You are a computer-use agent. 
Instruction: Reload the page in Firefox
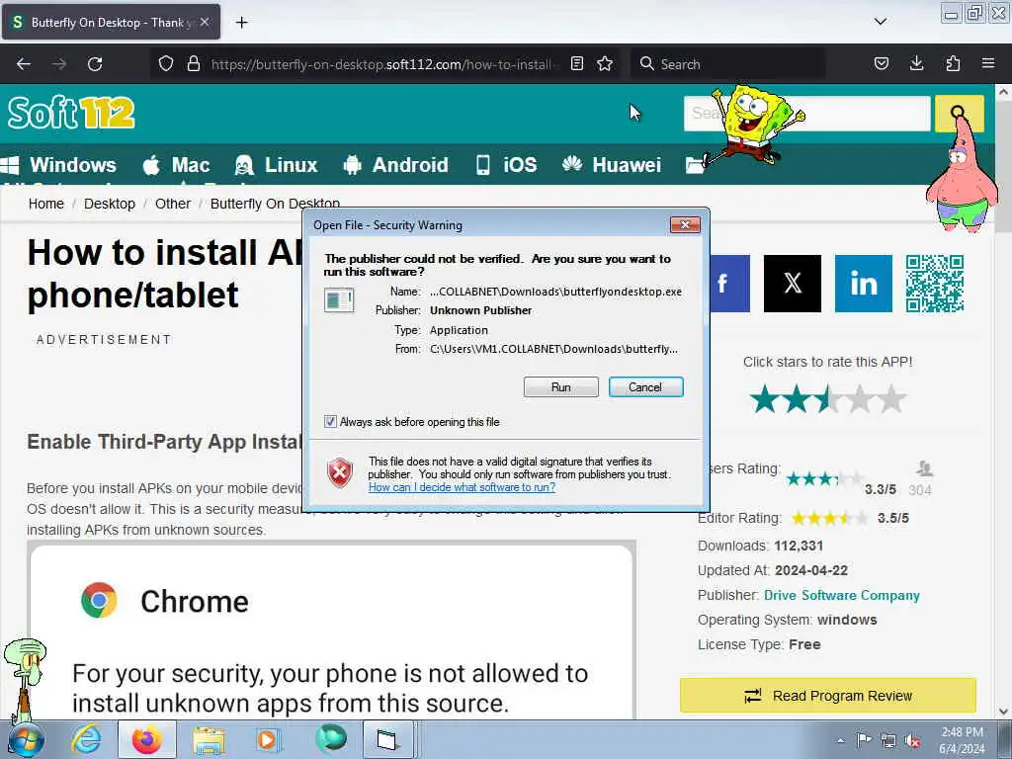pyautogui.click(x=95, y=64)
